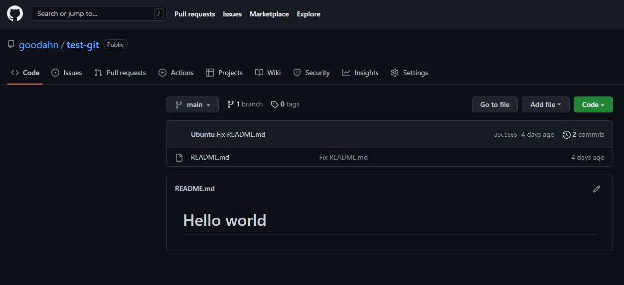The height and width of the screenshot is (285, 624).
Task: Click the README.md preview header title
Action: pos(195,189)
